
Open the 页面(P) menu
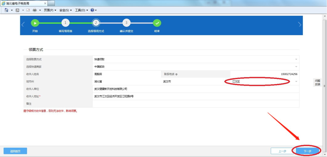(x=50, y=10)
